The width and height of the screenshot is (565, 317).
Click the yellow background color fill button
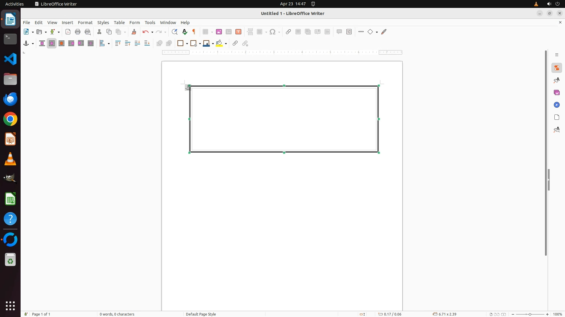219,43
